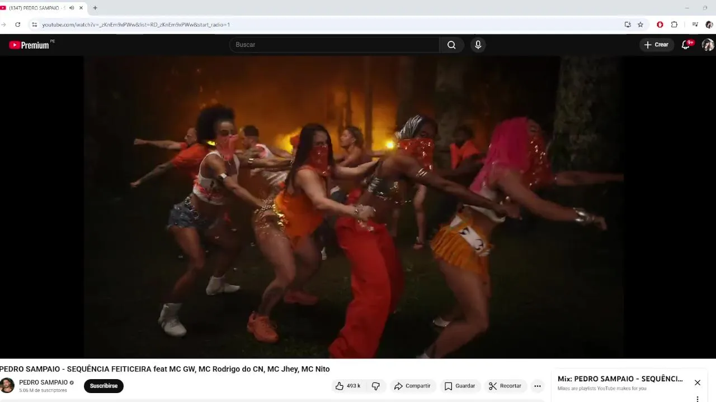The width and height of the screenshot is (716, 402).
Task: Open the Crear button
Action: (656, 45)
